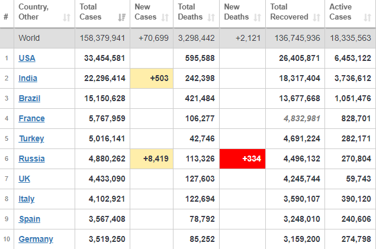This screenshot has width=376, height=249.
Task: Open the India country link
Action: [28, 78]
